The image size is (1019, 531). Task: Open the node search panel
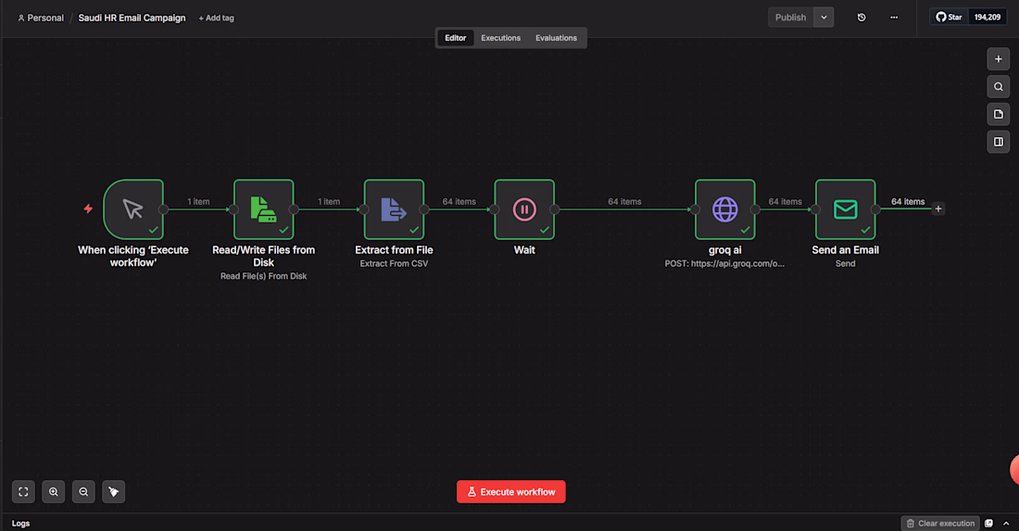(x=999, y=86)
